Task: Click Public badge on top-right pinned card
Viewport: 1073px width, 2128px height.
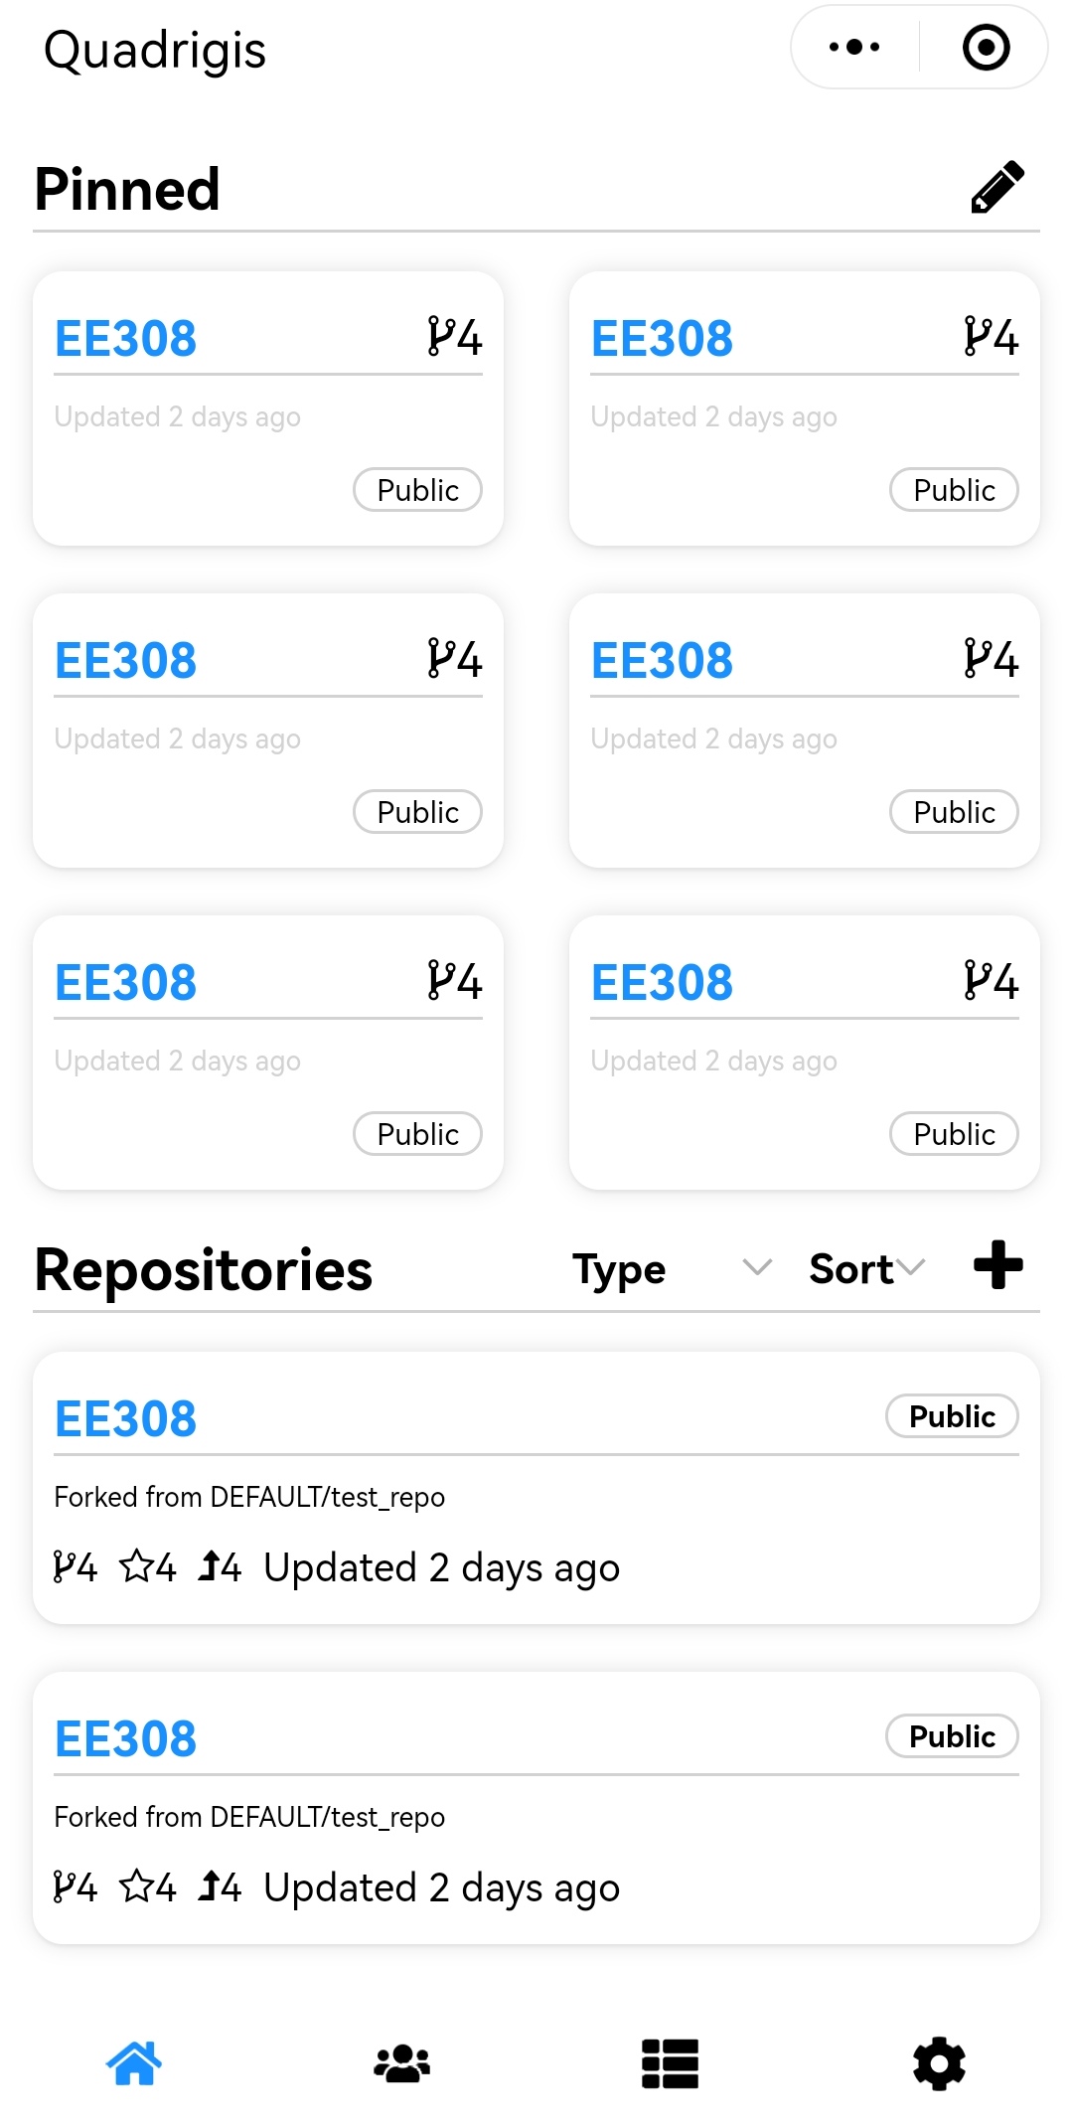Action: (954, 490)
